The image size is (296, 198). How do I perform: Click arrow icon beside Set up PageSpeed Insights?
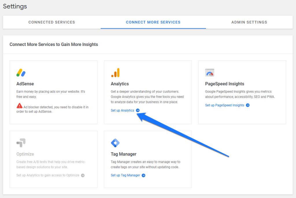point(248,105)
